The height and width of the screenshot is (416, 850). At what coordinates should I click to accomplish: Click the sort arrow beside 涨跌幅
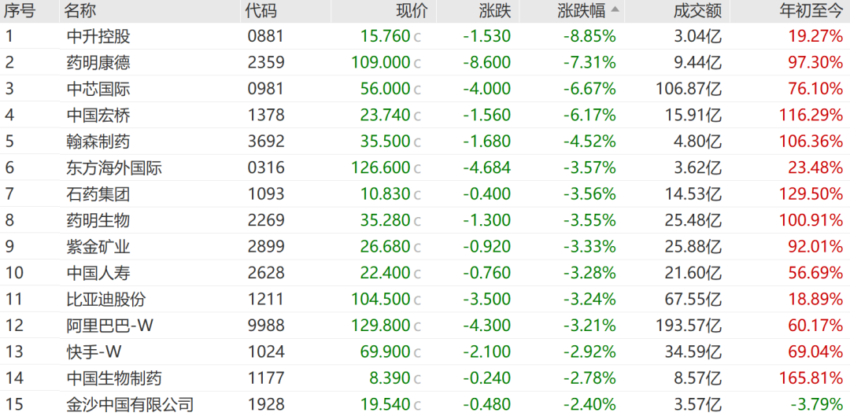(614, 10)
